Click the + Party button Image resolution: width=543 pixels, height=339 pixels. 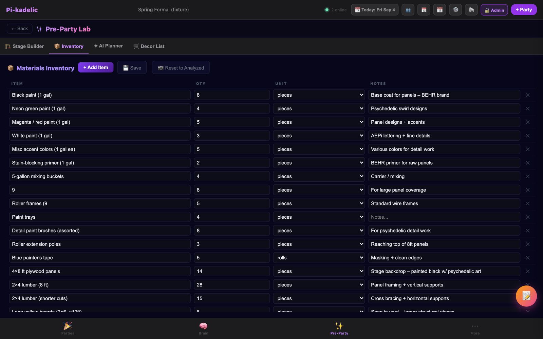coord(524,10)
